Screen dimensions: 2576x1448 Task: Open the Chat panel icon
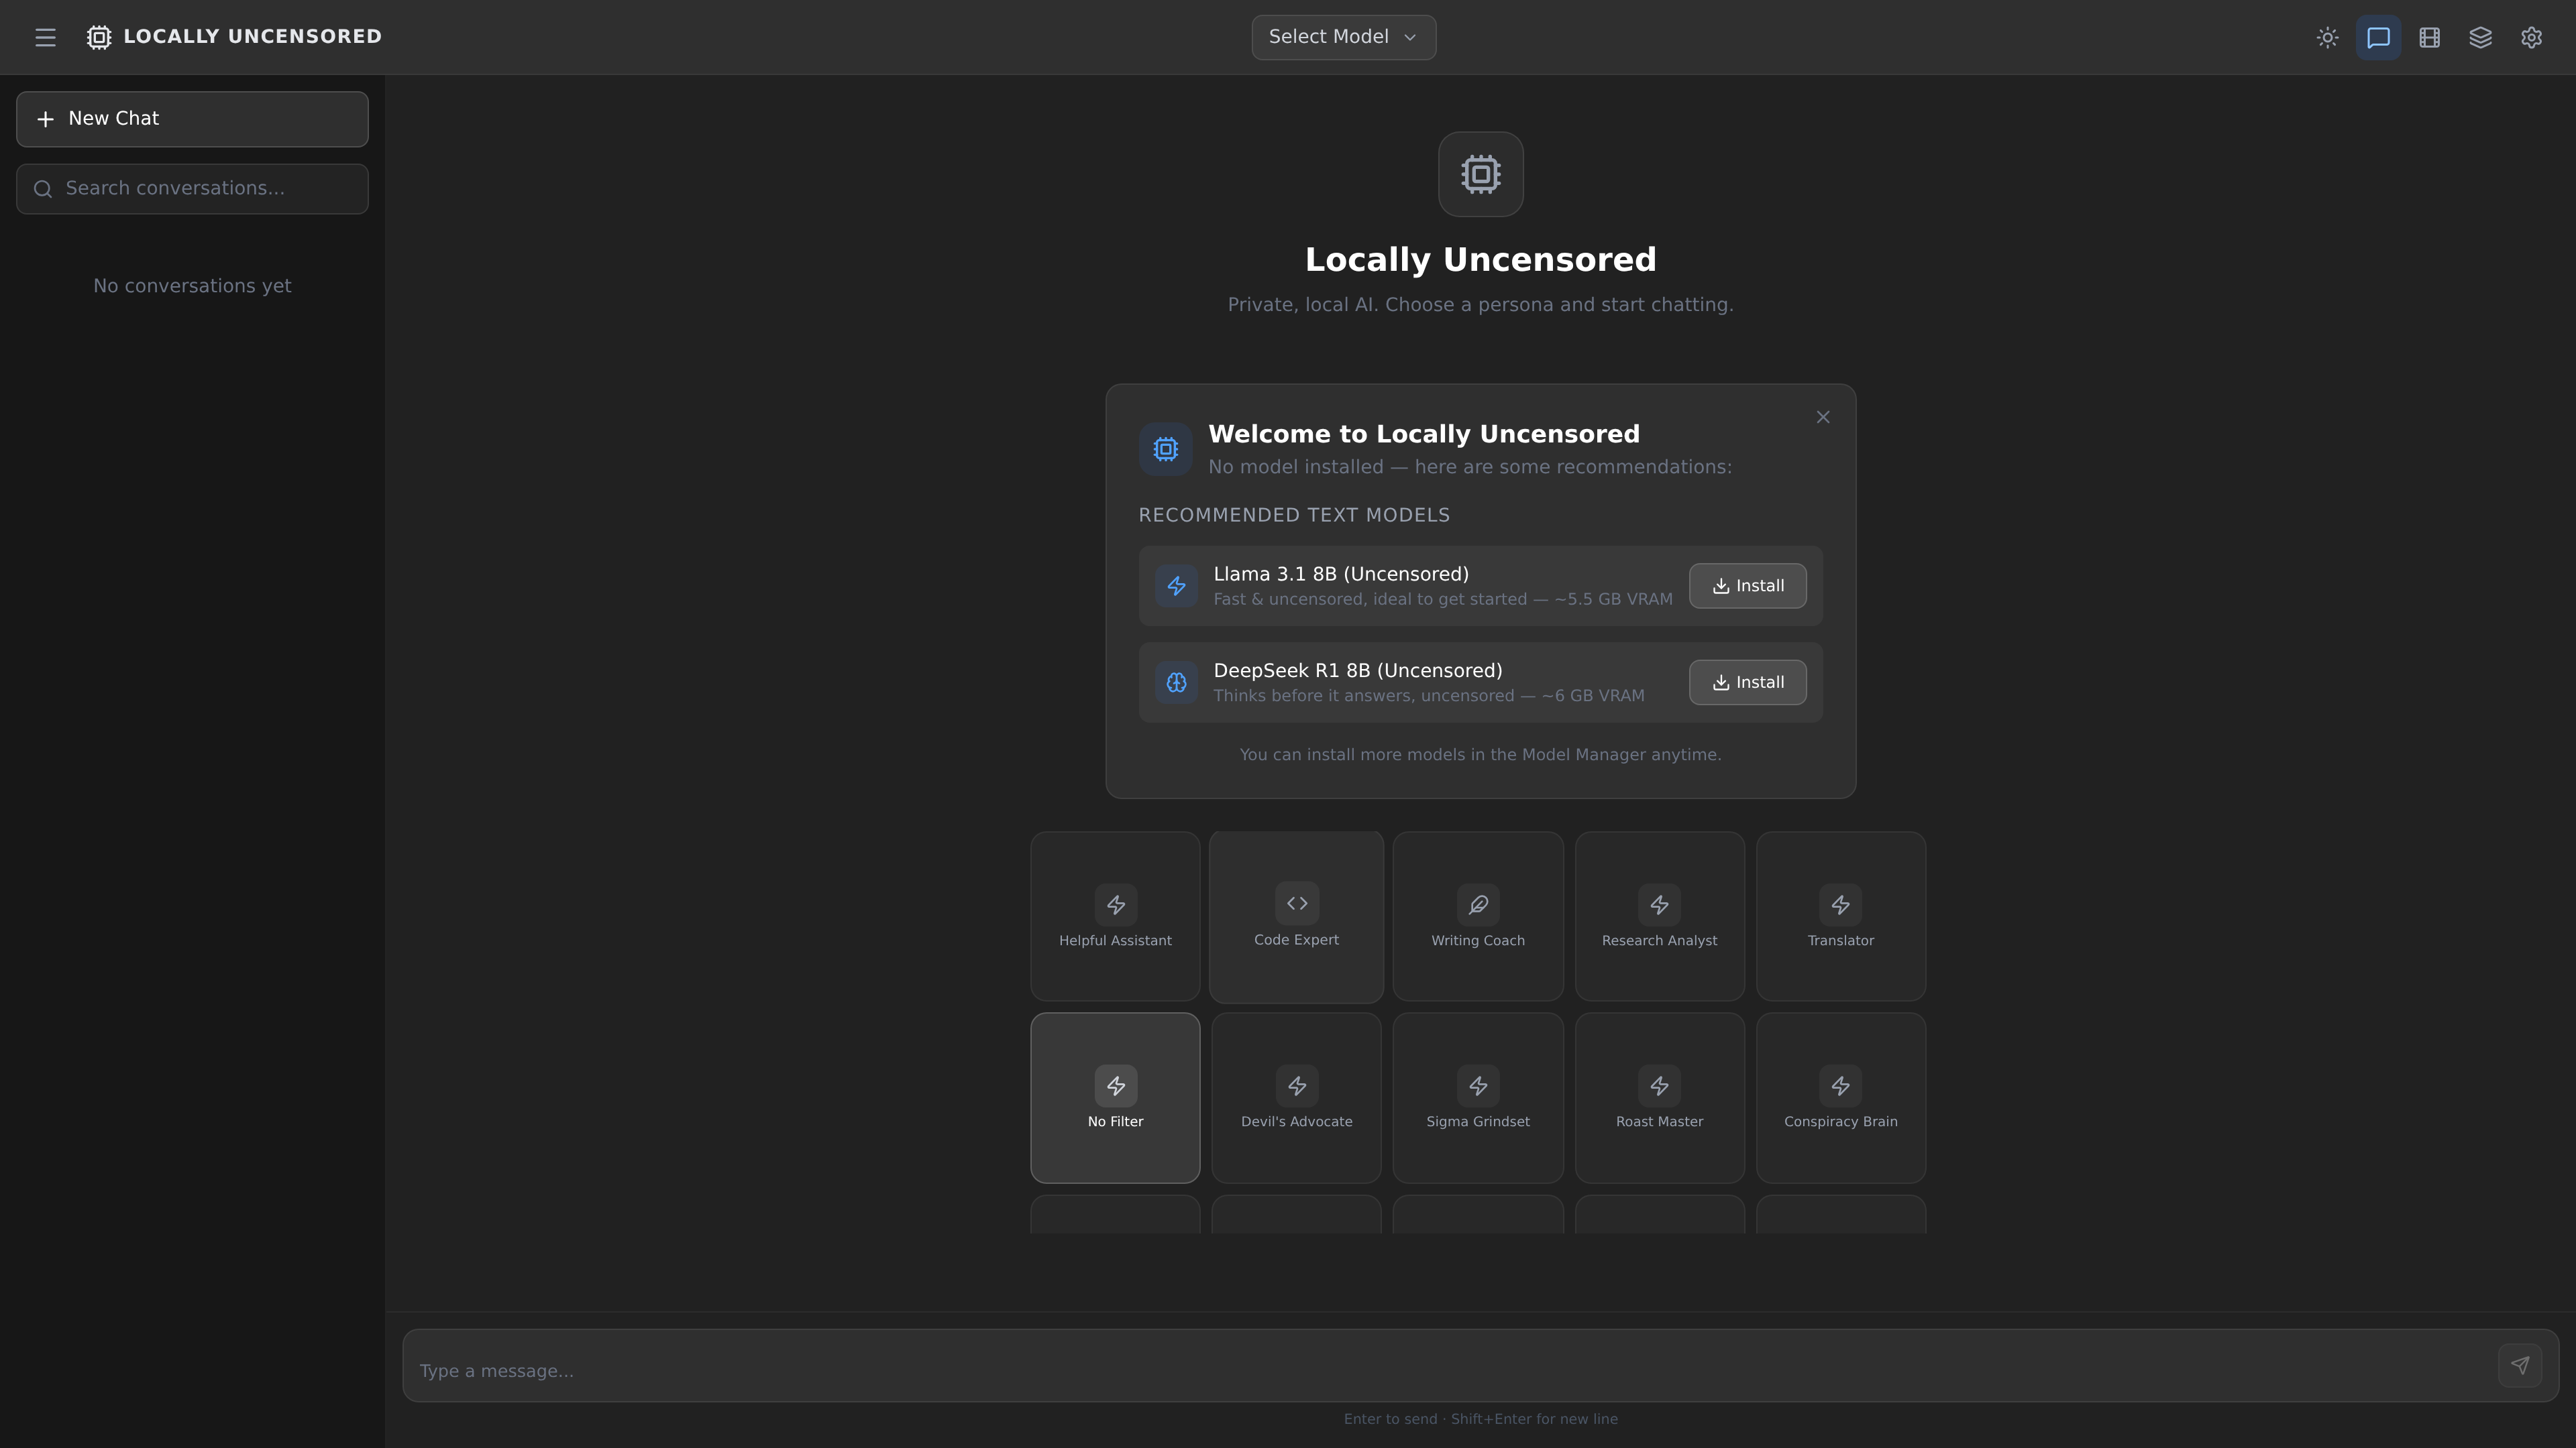tap(2379, 37)
